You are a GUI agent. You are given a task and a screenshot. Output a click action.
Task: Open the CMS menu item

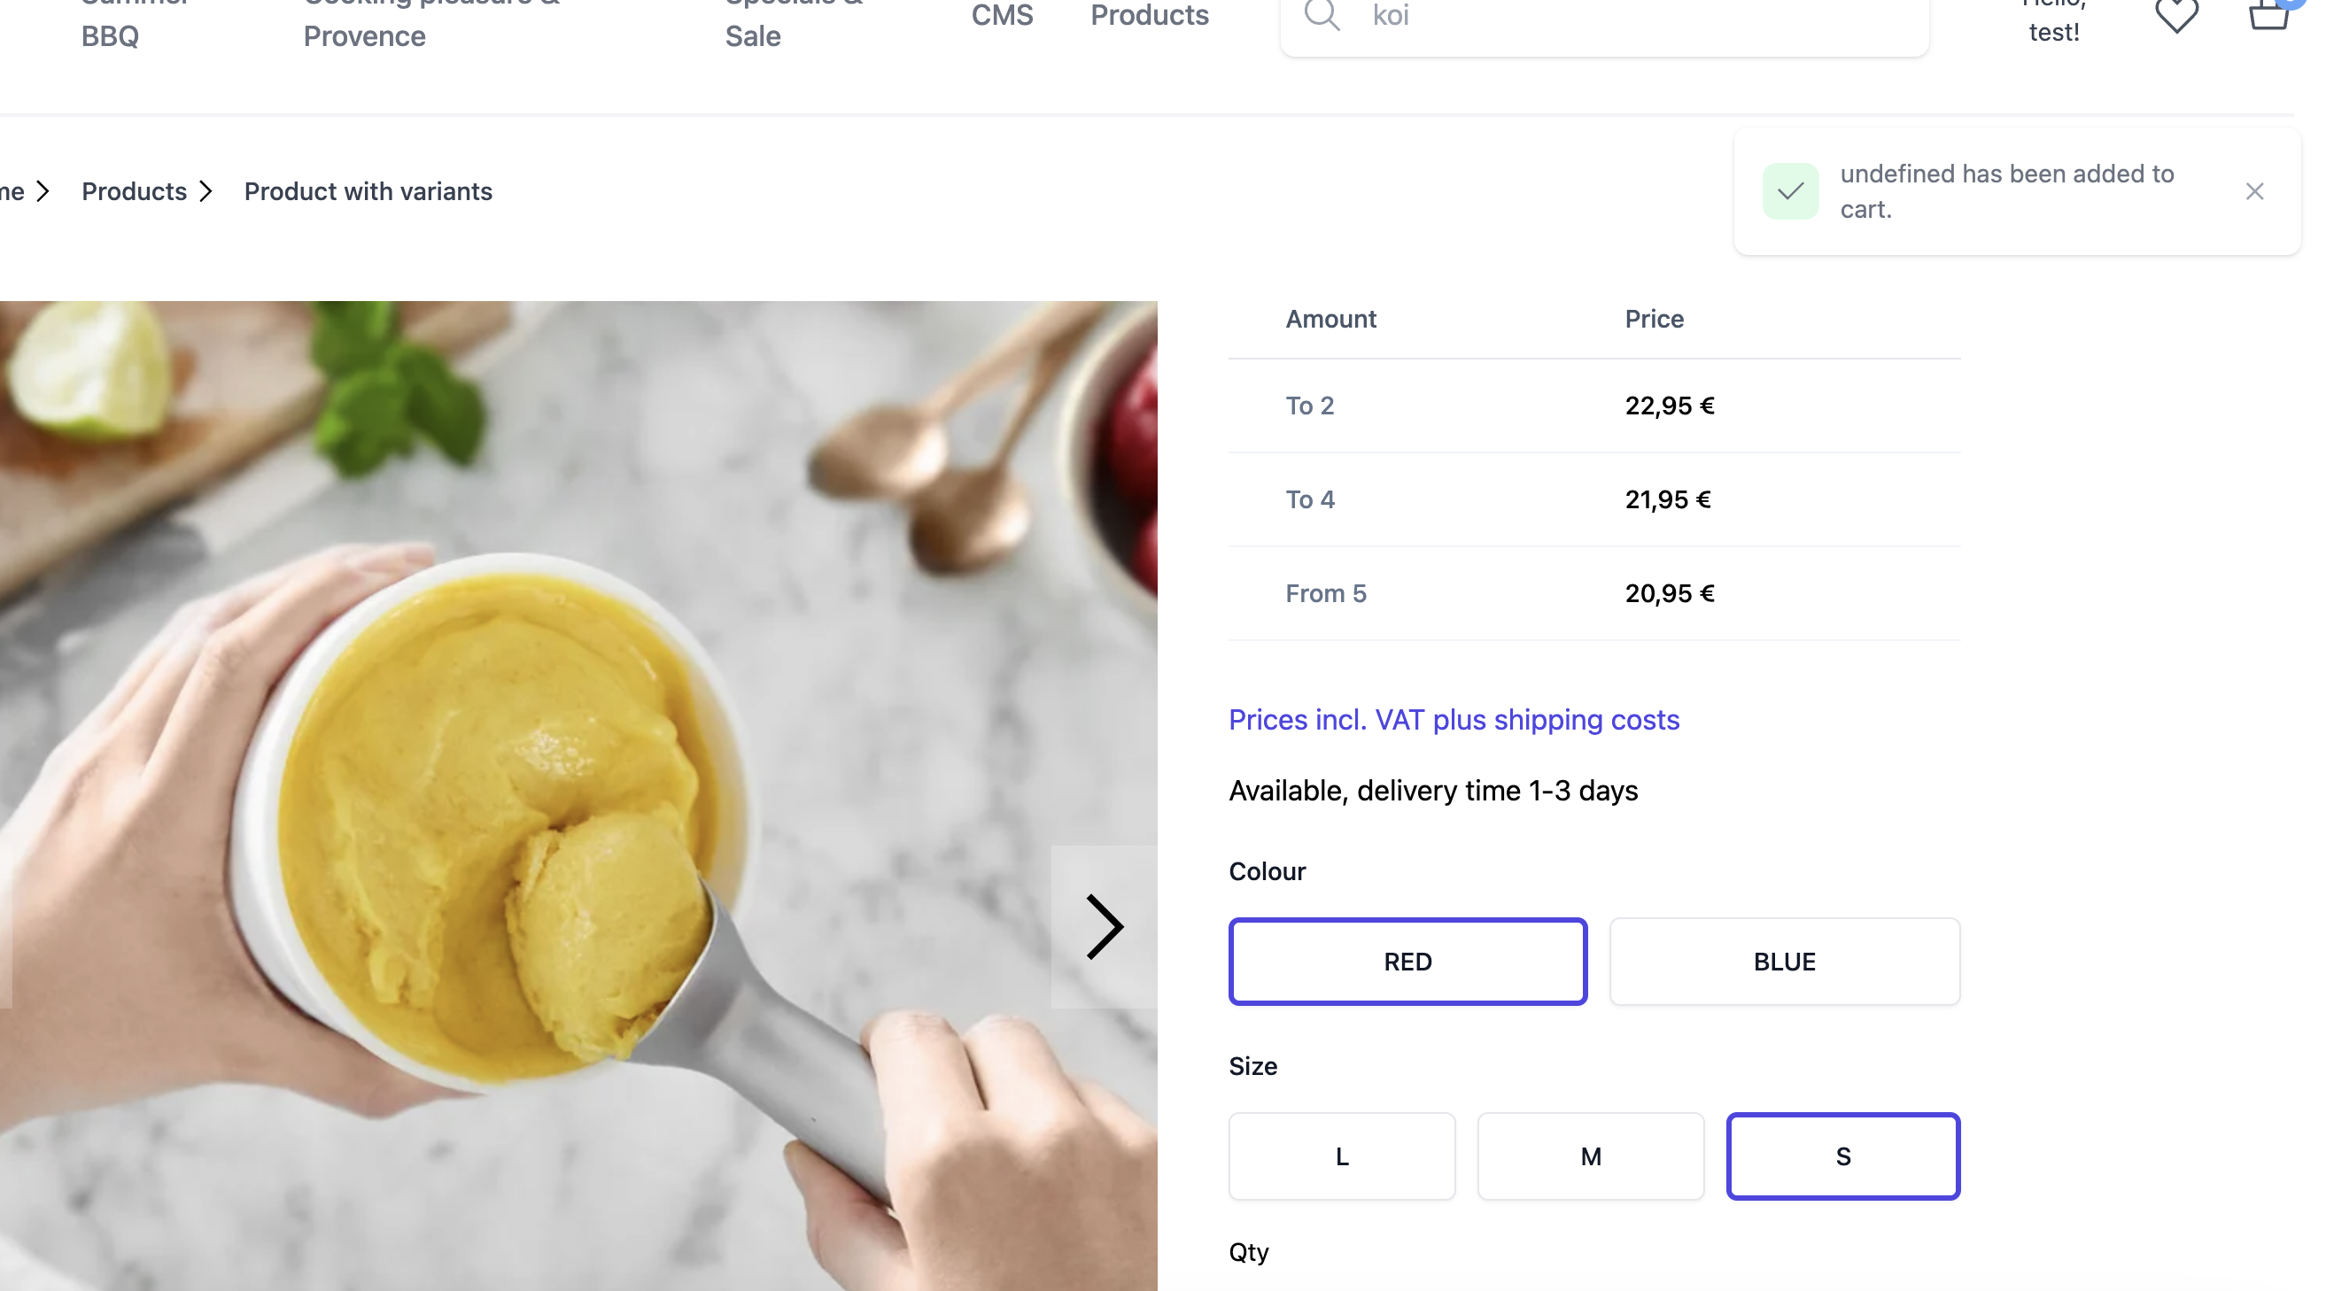[x=1001, y=16]
